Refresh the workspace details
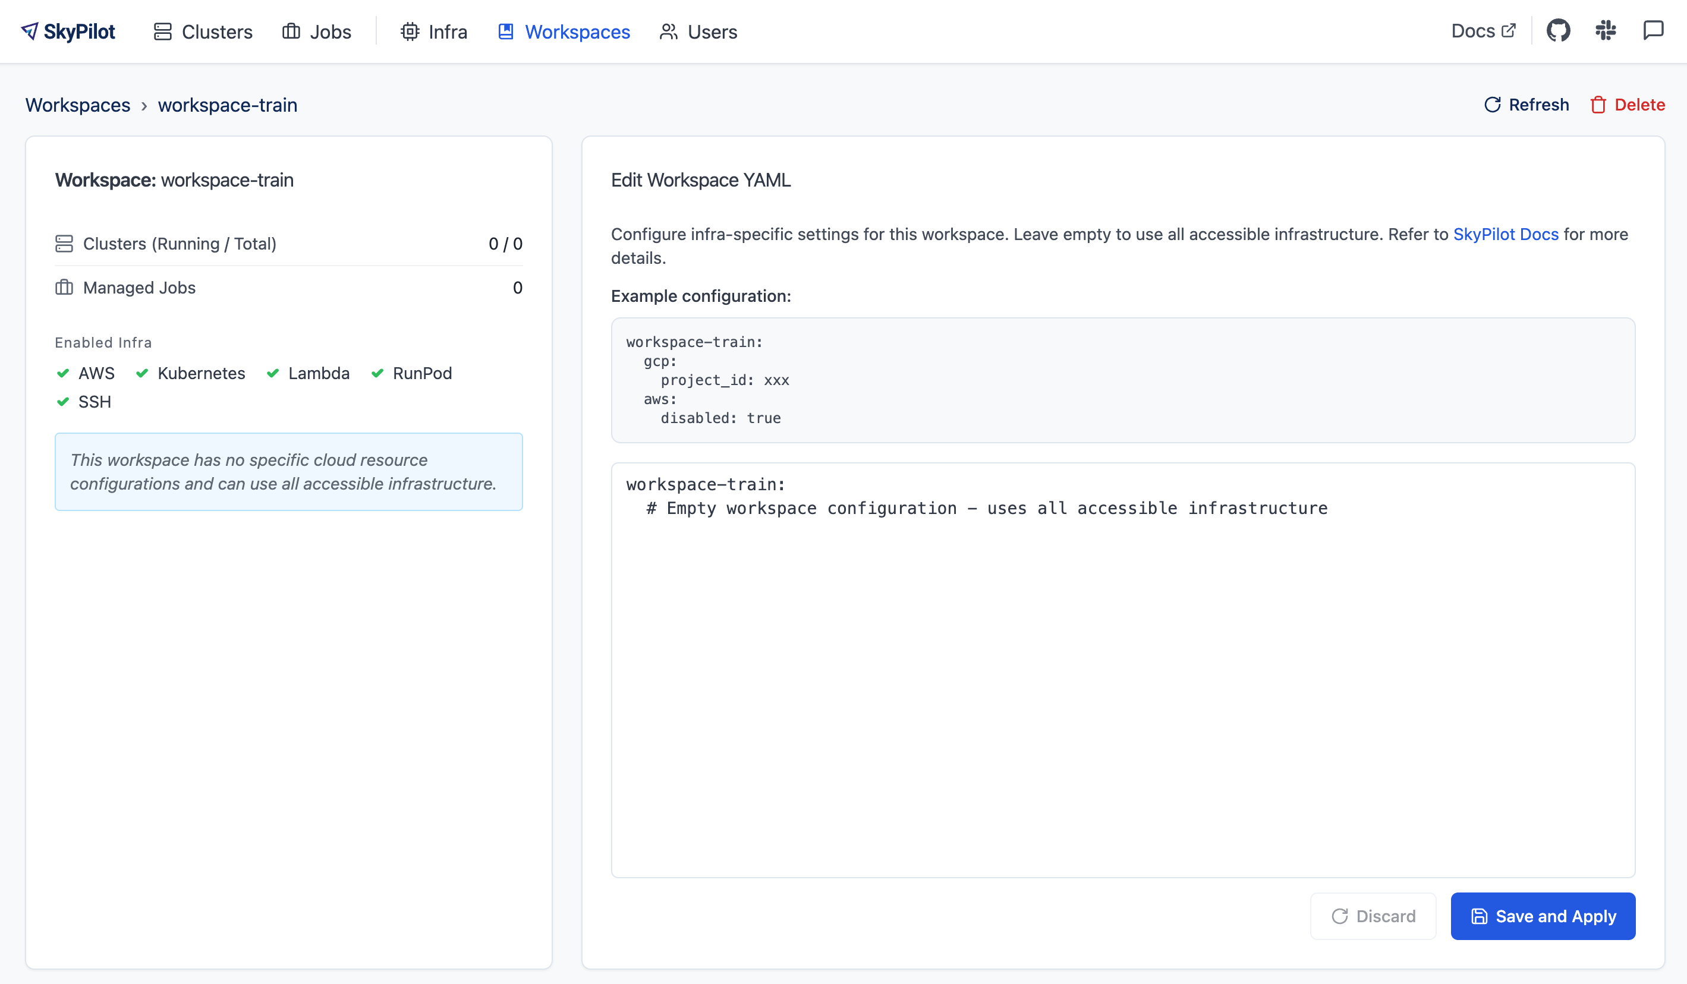This screenshot has width=1687, height=984. pyautogui.click(x=1527, y=105)
